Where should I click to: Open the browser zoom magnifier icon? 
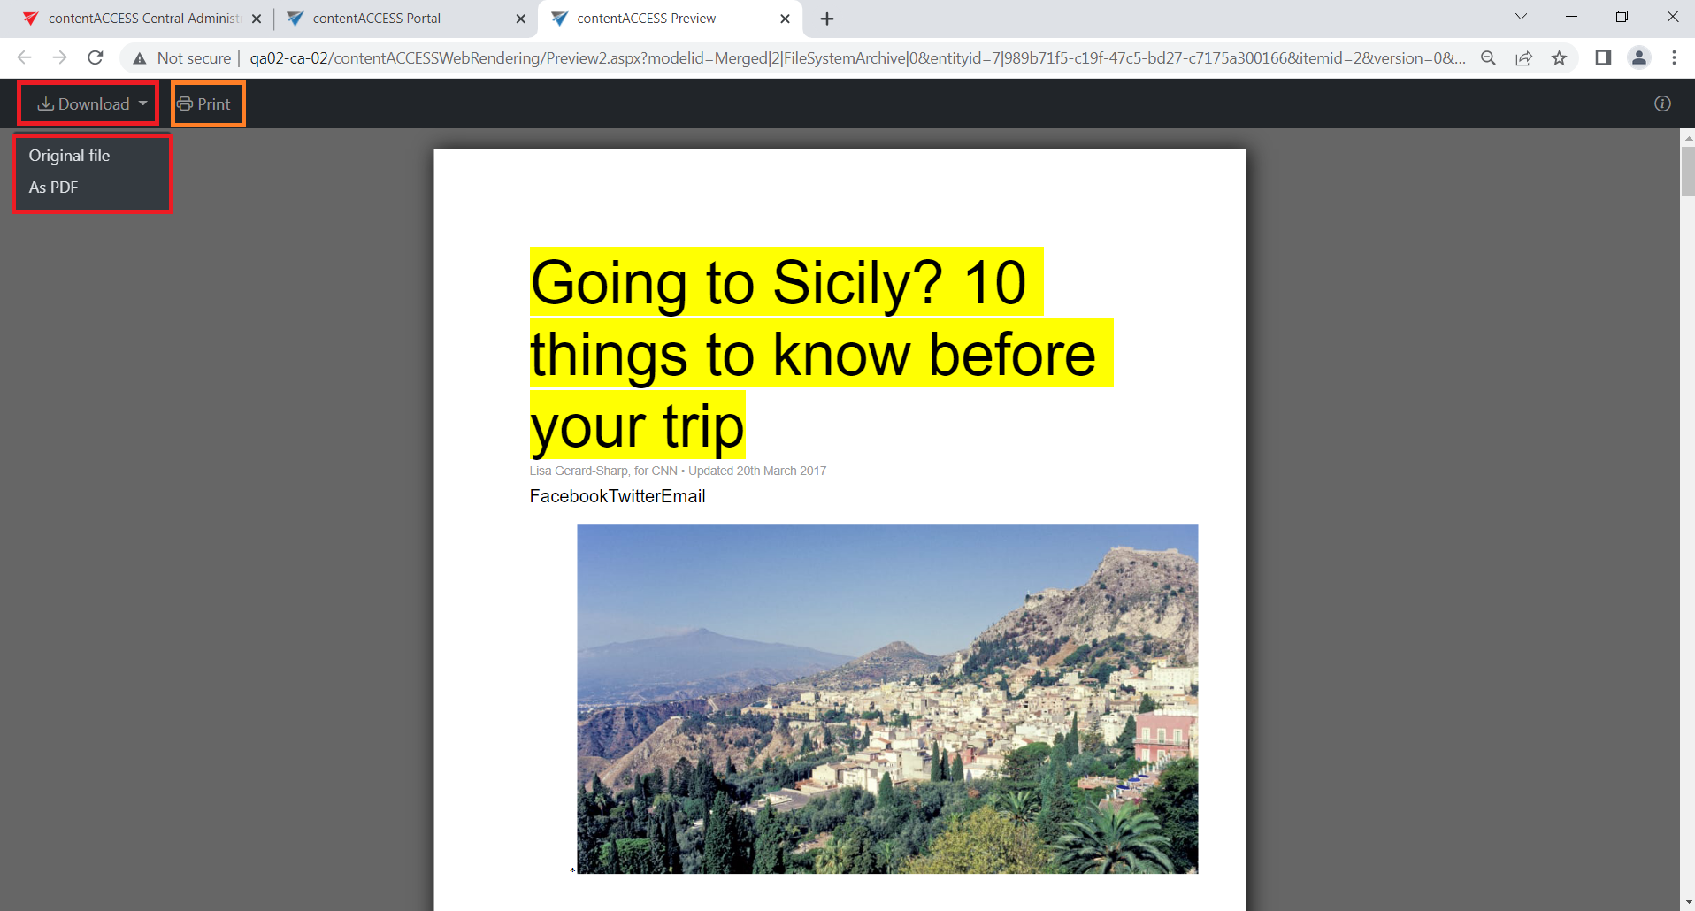click(1488, 58)
